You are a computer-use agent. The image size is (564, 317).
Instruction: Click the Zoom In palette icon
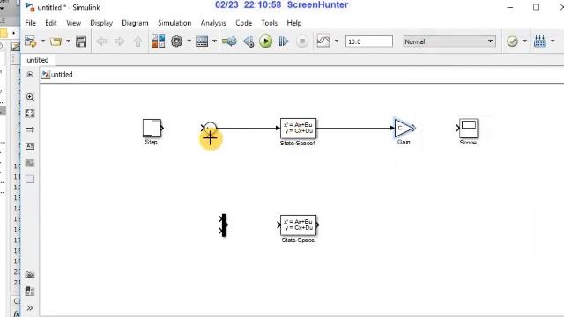pos(30,97)
